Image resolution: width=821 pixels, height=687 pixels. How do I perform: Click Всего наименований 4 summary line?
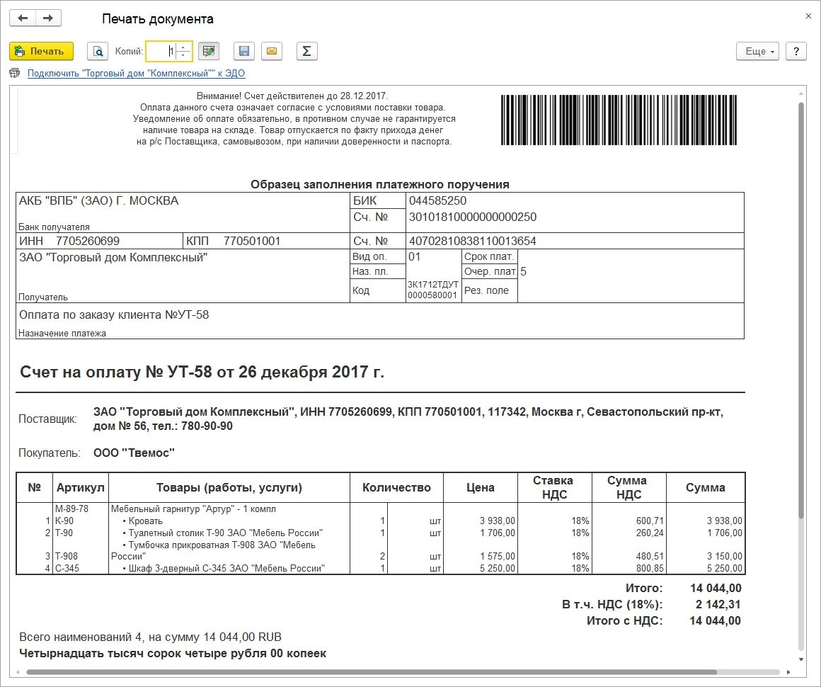[150, 637]
